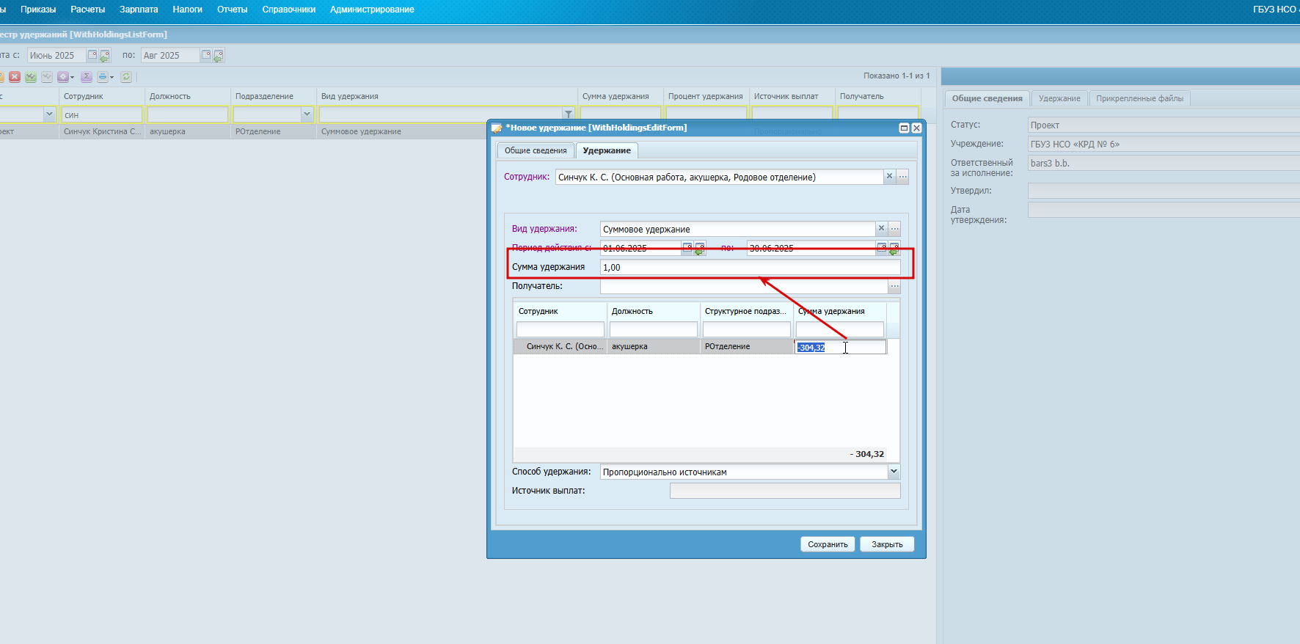Open dropdown arrow next to printer icon
Viewport: 1300px width, 644px height.
(x=112, y=77)
